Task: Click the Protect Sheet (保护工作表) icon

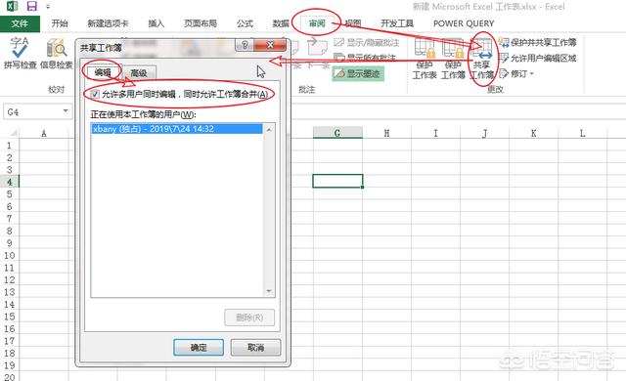Action: click(425, 59)
